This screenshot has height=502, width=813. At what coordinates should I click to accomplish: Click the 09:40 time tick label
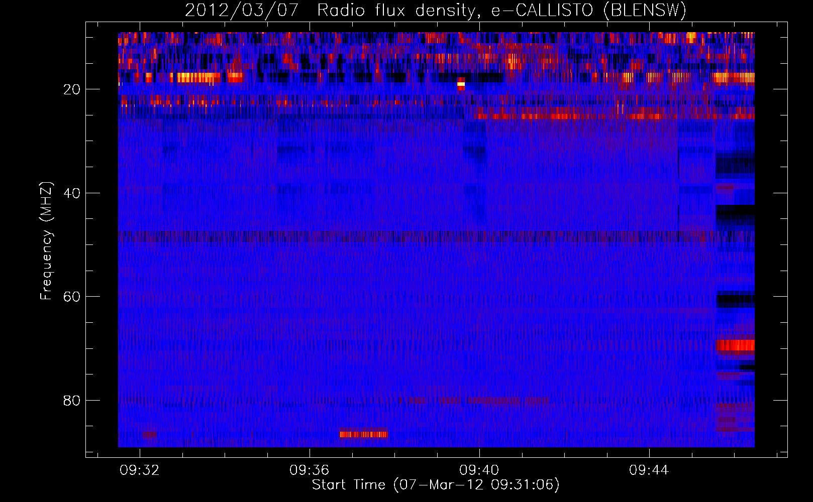pos(479,470)
